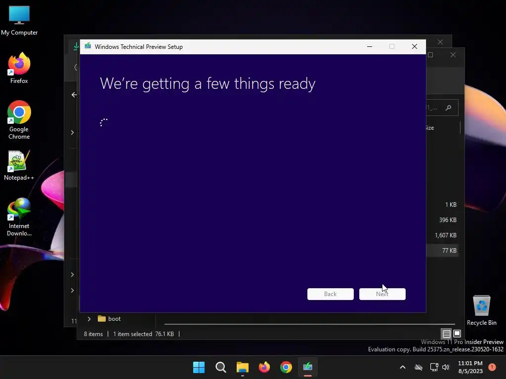Open the Recycle Bin on desktop
This screenshot has width=506, height=379.
coord(481,311)
